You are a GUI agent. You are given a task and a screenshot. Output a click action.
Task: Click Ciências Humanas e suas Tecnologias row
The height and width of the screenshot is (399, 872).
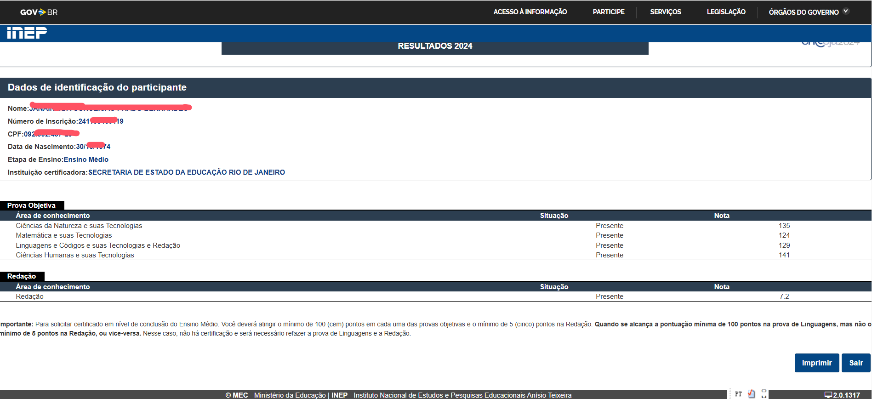pos(435,255)
